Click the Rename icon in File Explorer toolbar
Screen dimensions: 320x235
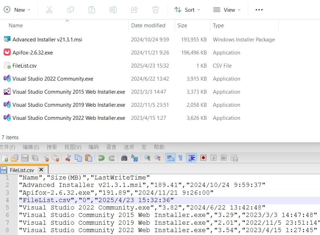pyautogui.click(x=113, y=10)
